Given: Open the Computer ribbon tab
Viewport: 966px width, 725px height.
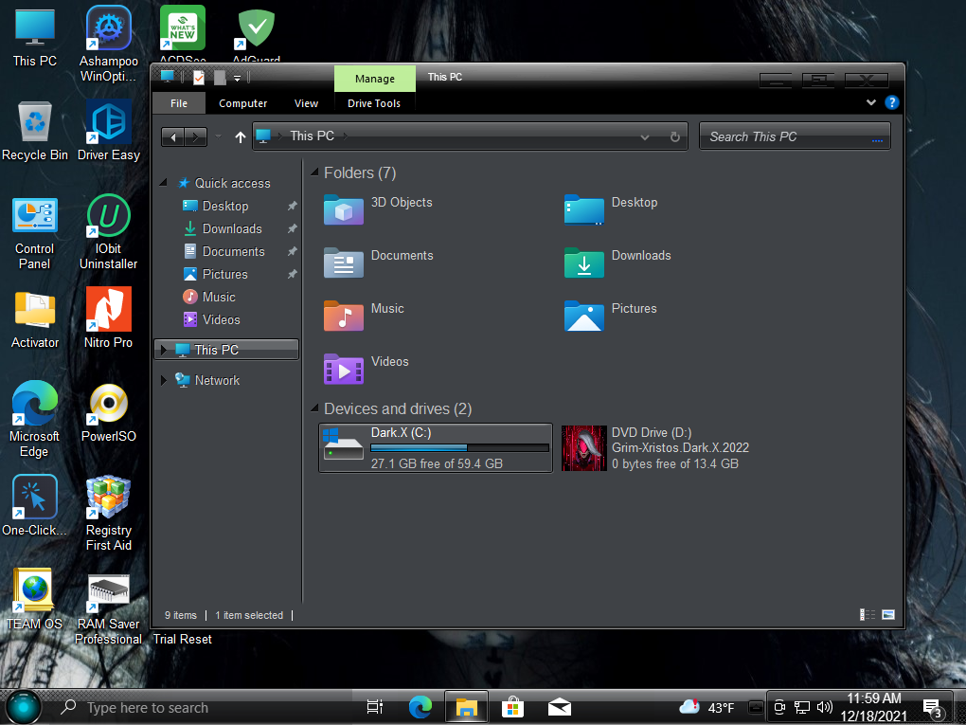Looking at the screenshot, I should [x=242, y=103].
